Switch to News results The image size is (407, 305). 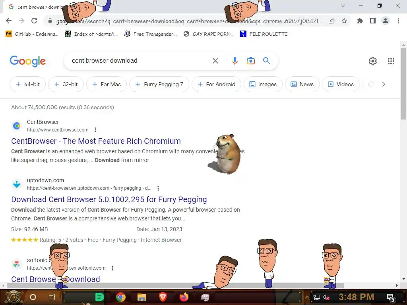coord(302,84)
